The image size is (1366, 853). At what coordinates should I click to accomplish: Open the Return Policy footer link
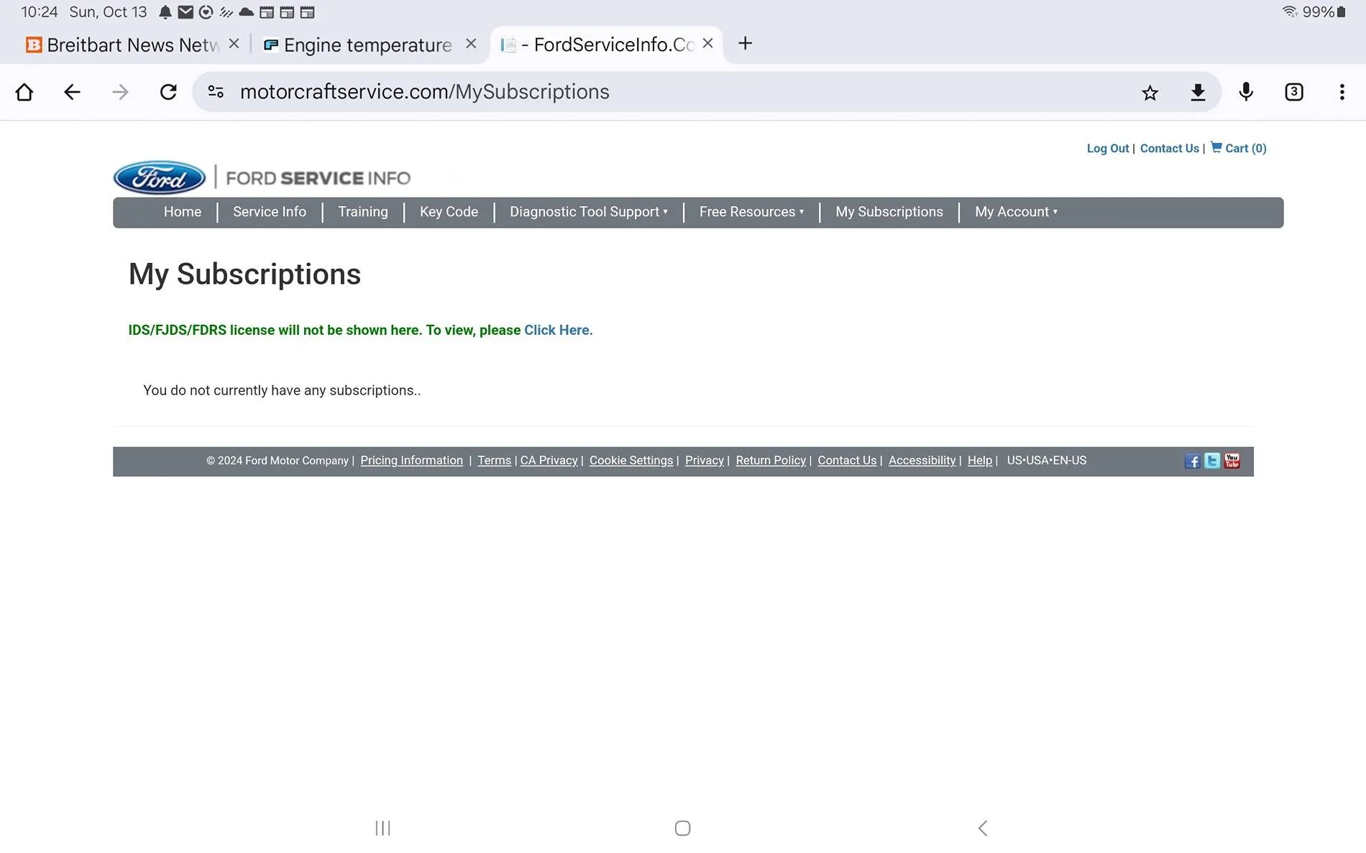[x=771, y=461]
